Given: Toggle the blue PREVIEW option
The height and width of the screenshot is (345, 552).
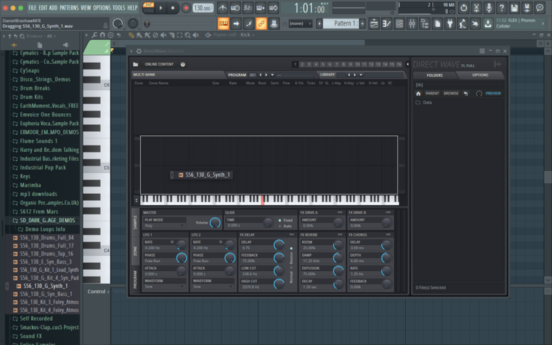Looking at the screenshot, I should tap(493, 93).
